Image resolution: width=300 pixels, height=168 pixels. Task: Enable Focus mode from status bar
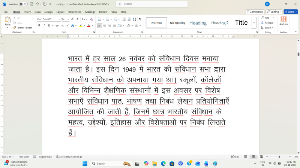(x=235, y=157)
